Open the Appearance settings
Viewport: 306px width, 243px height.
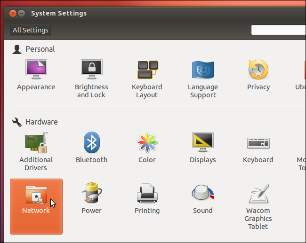[36, 75]
